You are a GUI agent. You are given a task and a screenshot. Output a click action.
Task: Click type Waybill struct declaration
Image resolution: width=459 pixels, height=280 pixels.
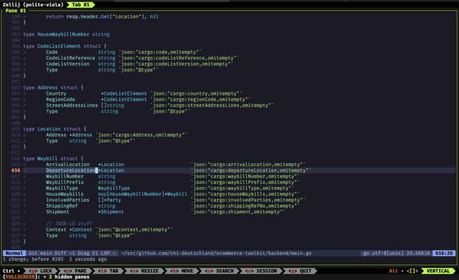54,158
